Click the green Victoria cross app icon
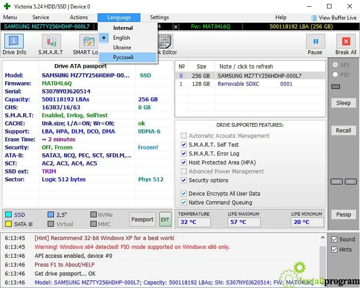The height and width of the screenshot is (288, 360). point(7,6)
